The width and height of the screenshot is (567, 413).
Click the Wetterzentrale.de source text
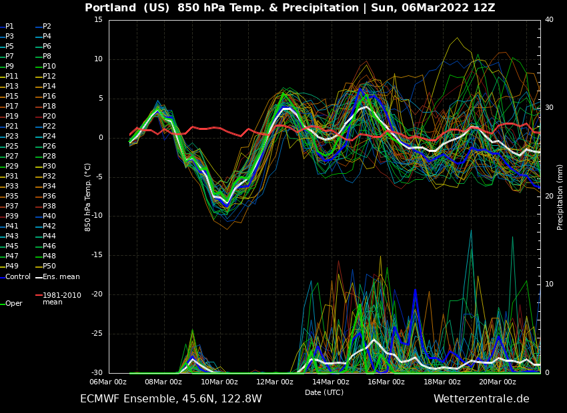pos(481,399)
